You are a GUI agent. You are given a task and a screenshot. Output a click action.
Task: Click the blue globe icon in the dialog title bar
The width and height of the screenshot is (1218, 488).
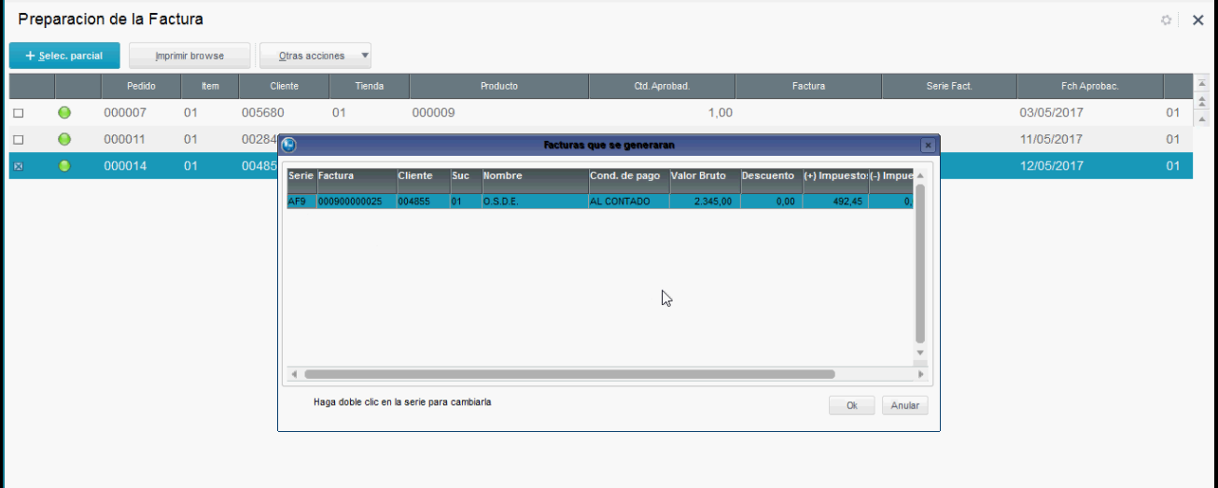288,145
